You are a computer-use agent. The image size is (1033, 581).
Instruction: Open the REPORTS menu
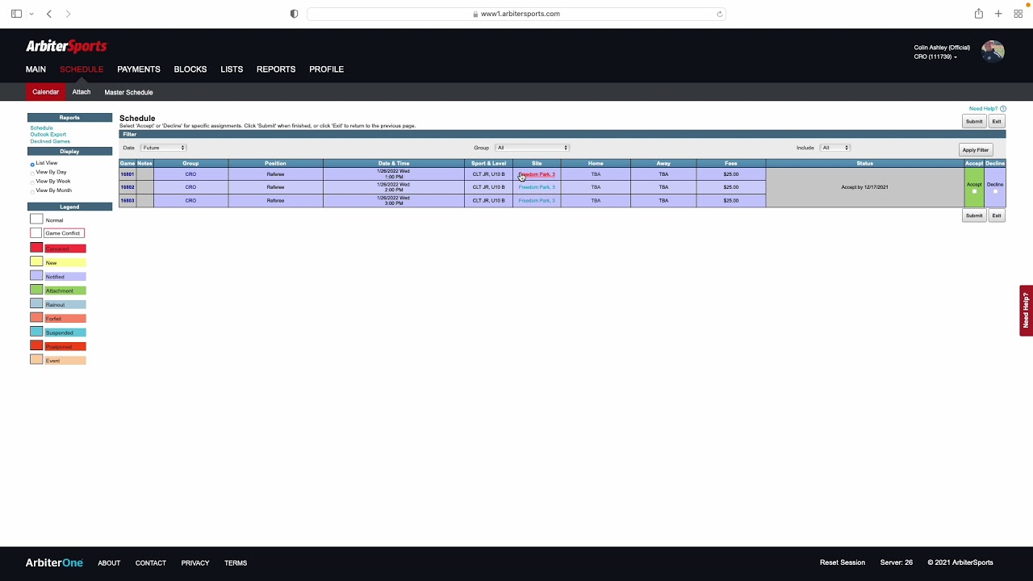[276, 69]
